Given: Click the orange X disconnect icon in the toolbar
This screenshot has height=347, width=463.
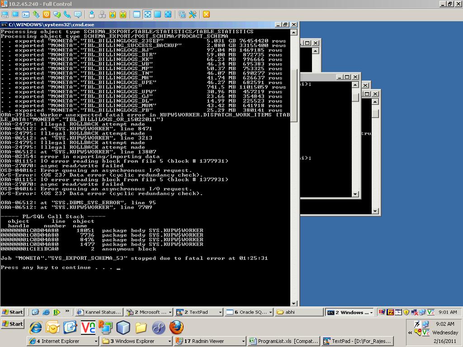Looking at the screenshot, I should point(206,14).
